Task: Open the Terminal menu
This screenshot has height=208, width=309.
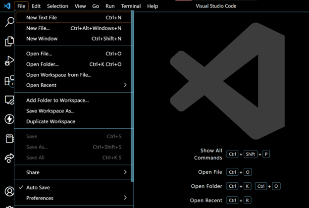Action: tap(131, 6)
